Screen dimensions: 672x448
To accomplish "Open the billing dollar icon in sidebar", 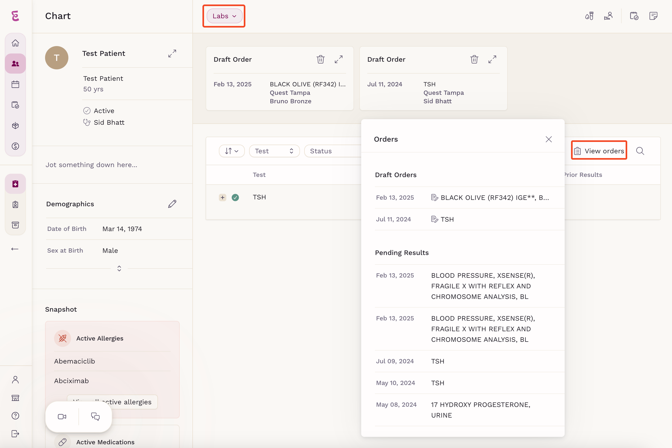I will pos(15,146).
